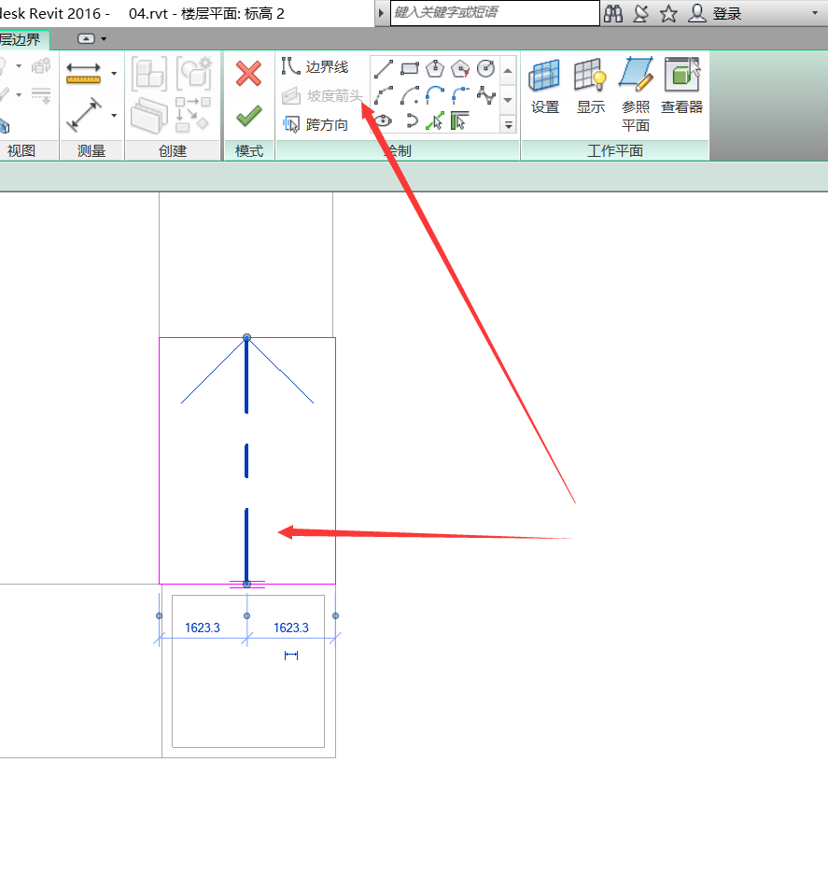Click the green checkmark to finish edit mode

point(248,116)
